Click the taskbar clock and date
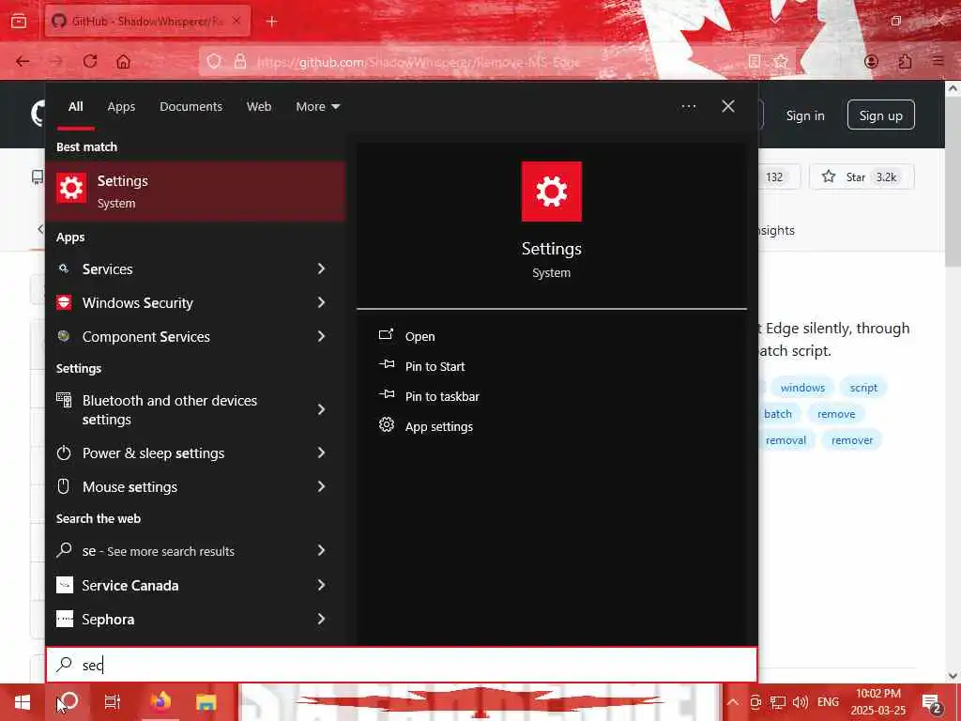 pos(878,702)
